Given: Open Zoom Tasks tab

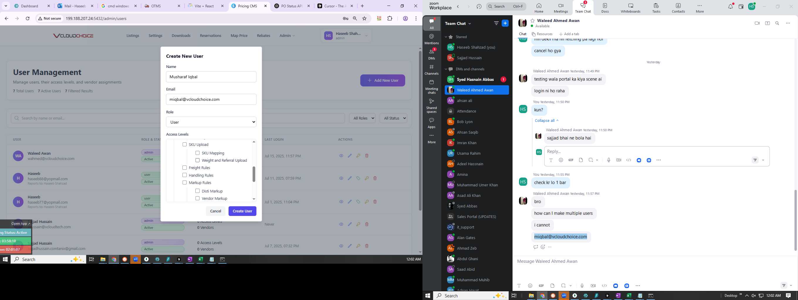Looking at the screenshot, I should coord(656,8).
